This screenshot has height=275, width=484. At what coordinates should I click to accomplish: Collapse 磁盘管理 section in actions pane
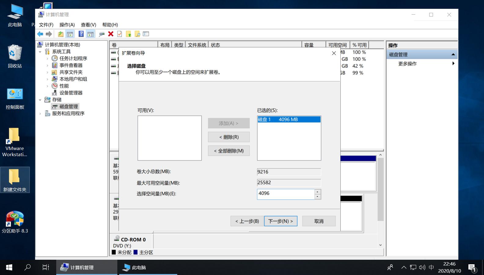(453, 55)
